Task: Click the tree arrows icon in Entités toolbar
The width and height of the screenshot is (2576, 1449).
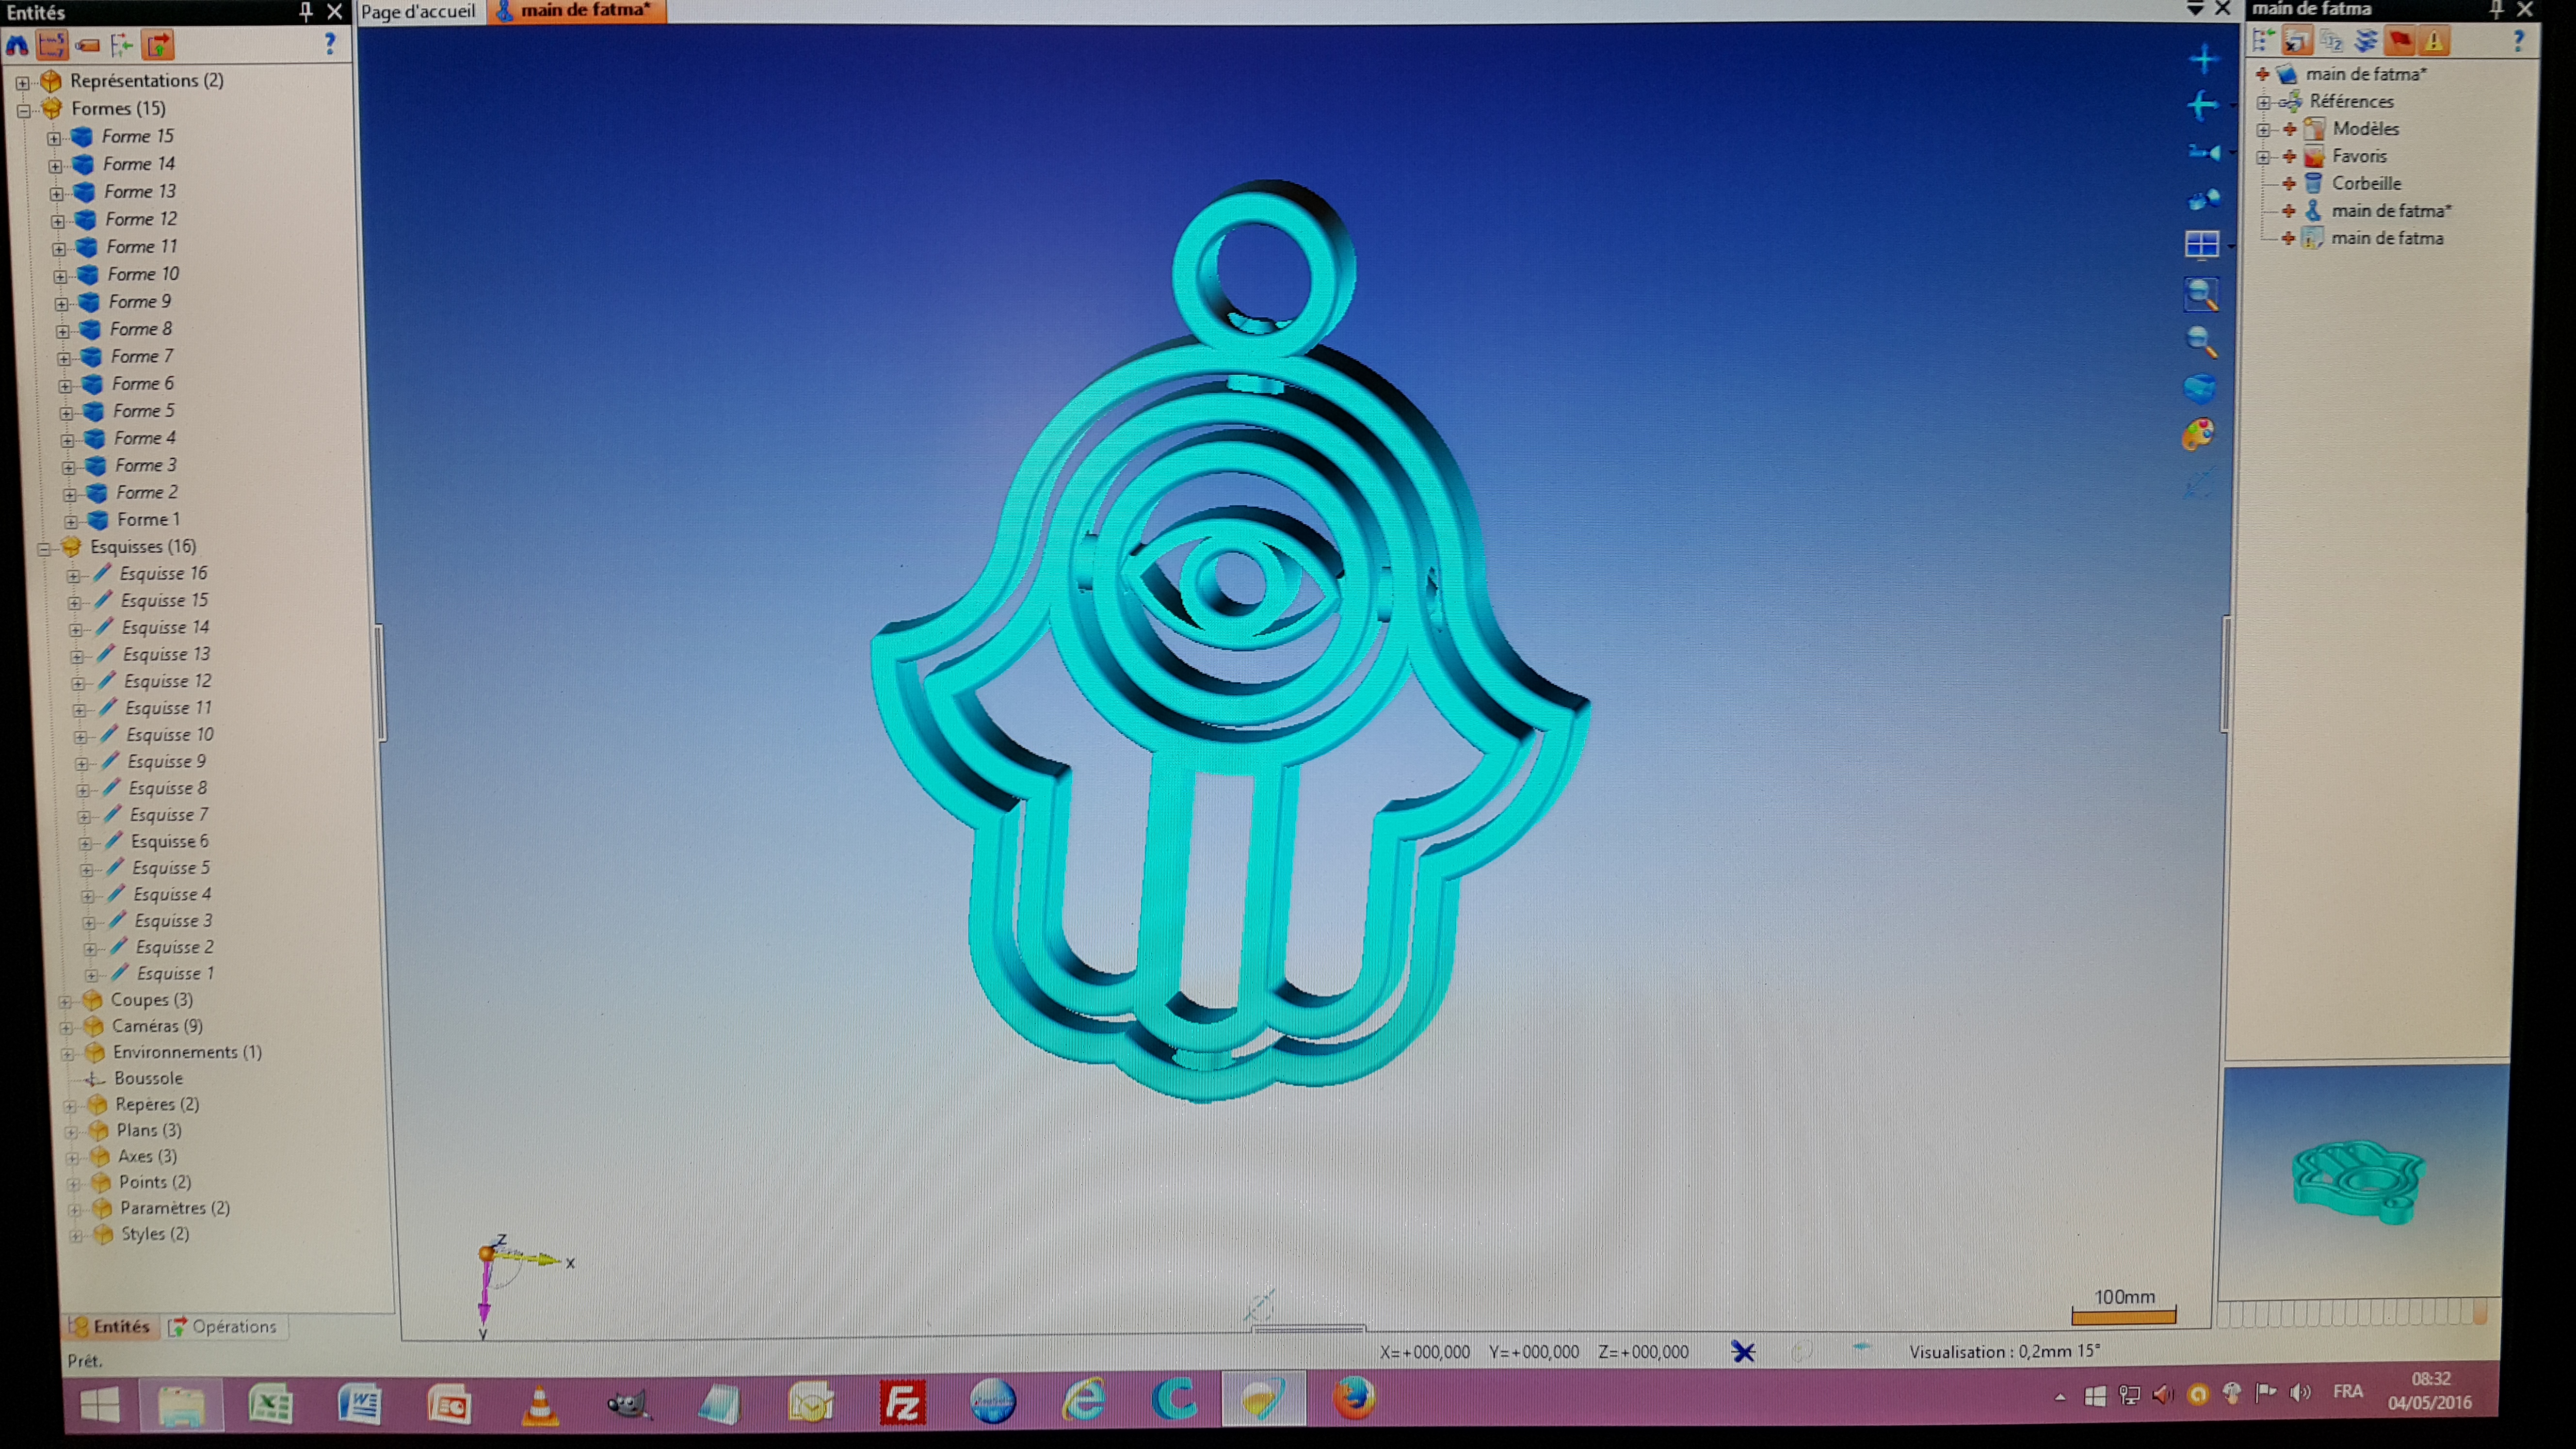Action: [122, 45]
